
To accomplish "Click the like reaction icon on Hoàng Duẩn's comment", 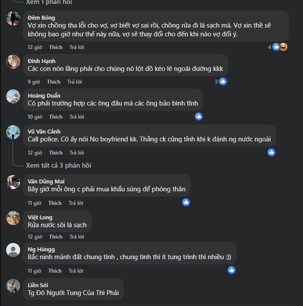I will point(199,116).
